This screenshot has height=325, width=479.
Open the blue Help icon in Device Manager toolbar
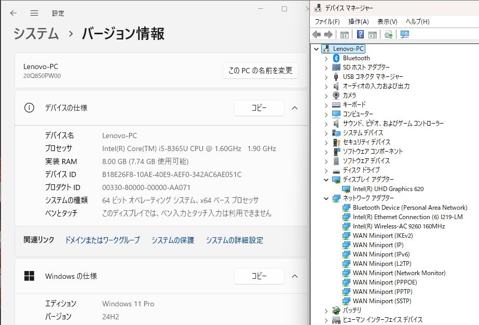pos(361,34)
